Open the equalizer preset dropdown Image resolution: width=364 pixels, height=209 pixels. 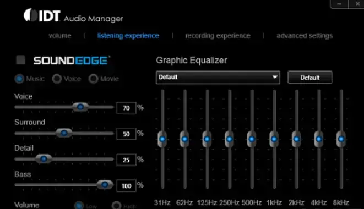218,77
